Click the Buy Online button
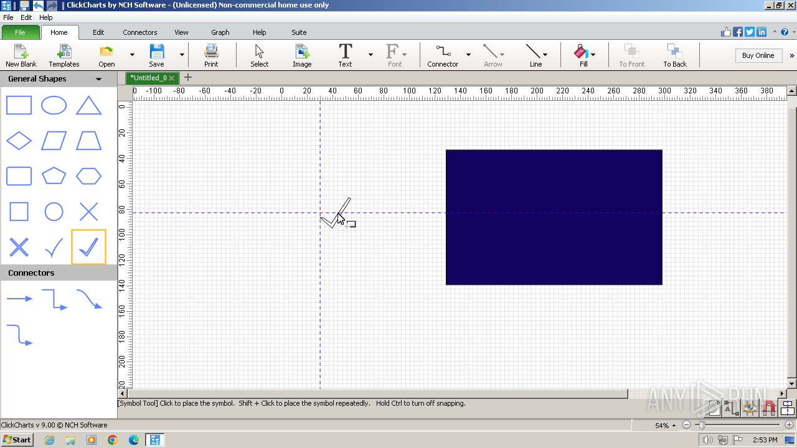Viewport: 797px width, 448px height. pos(758,55)
